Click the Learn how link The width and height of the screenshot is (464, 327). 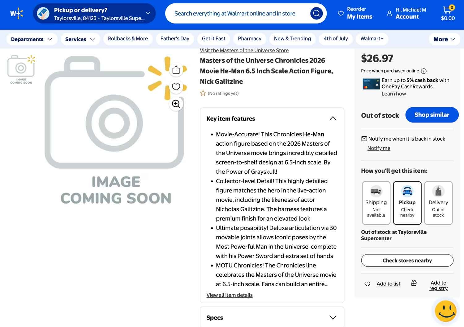tap(393, 94)
